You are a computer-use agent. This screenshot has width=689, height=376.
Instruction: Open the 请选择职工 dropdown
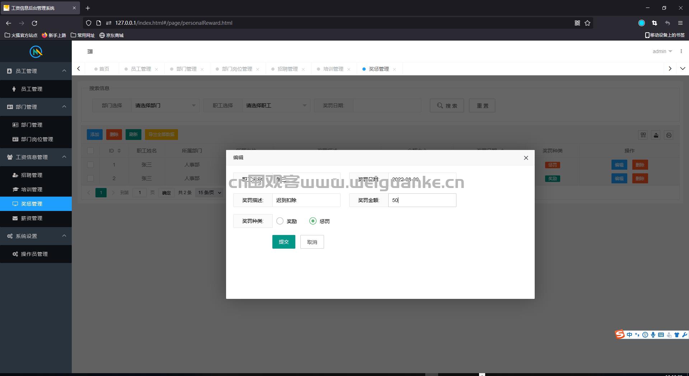(276, 105)
